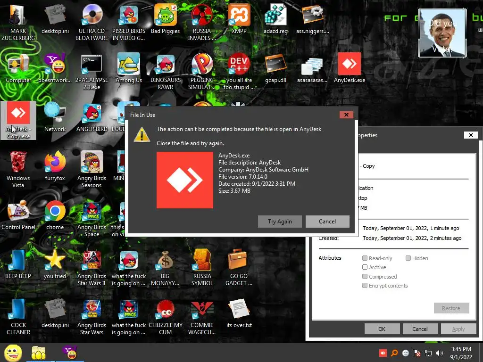Check the Archive attribute checkbox
The width and height of the screenshot is (483, 362).
(x=365, y=267)
